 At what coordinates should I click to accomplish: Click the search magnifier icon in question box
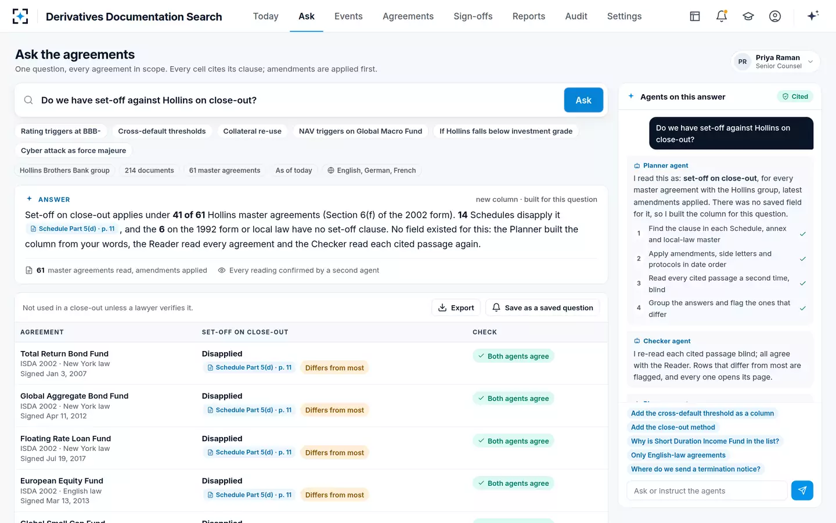[28, 100]
